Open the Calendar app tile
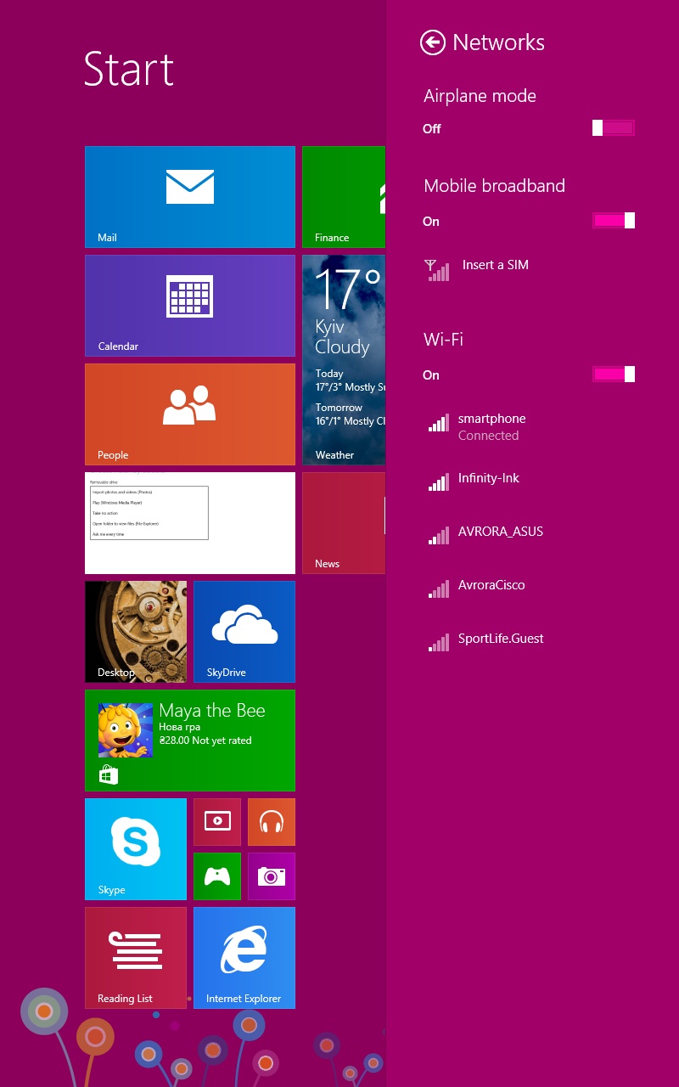 [x=190, y=305]
